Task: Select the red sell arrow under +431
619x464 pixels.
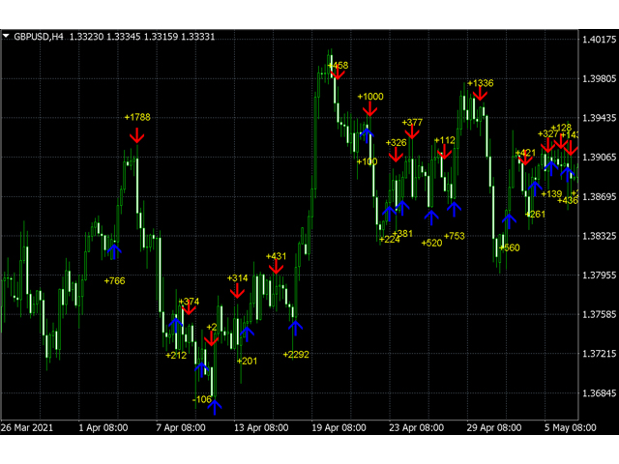Action: pos(276,267)
